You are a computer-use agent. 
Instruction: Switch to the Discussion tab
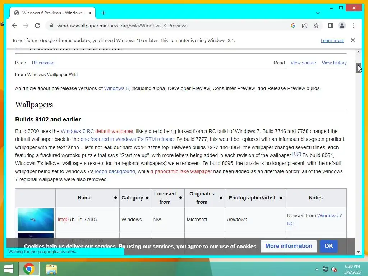(43, 63)
